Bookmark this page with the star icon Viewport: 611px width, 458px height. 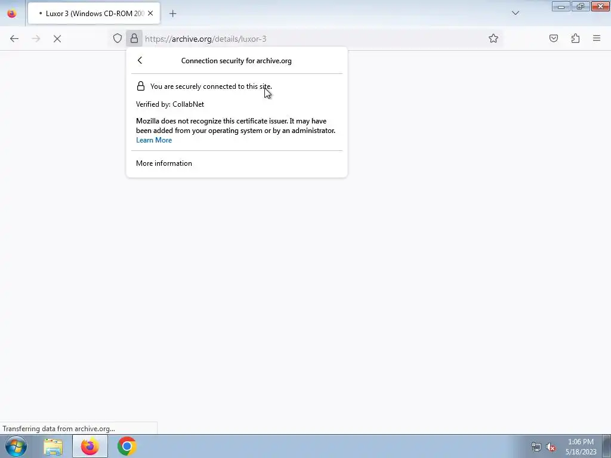[493, 39]
